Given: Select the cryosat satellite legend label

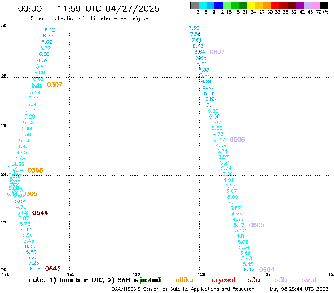Looking at the screenshot, I should point(224,280).
